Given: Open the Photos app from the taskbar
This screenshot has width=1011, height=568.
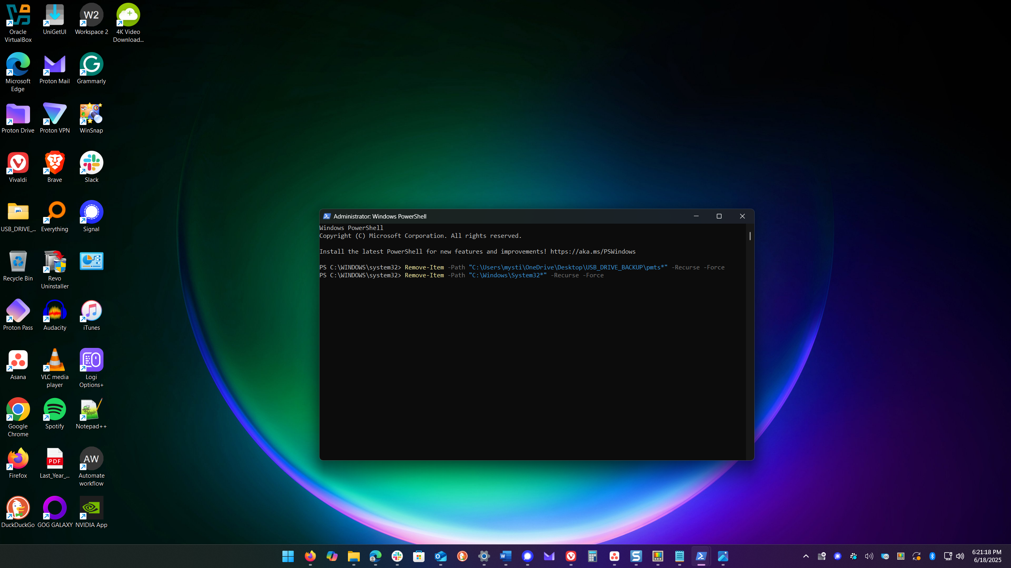Looking at the screenshot, I should [x=723, y=556].
